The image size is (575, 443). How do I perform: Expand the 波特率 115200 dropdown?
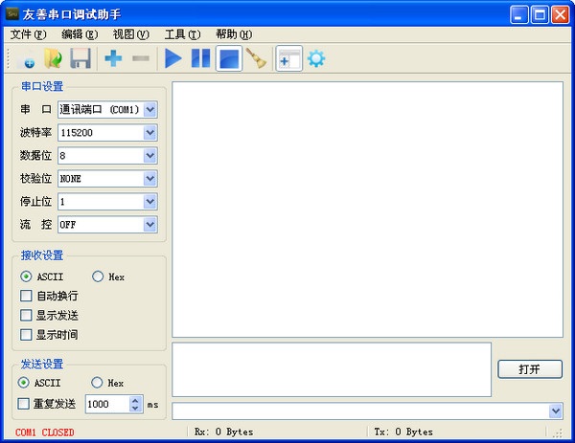click(149, 133)
